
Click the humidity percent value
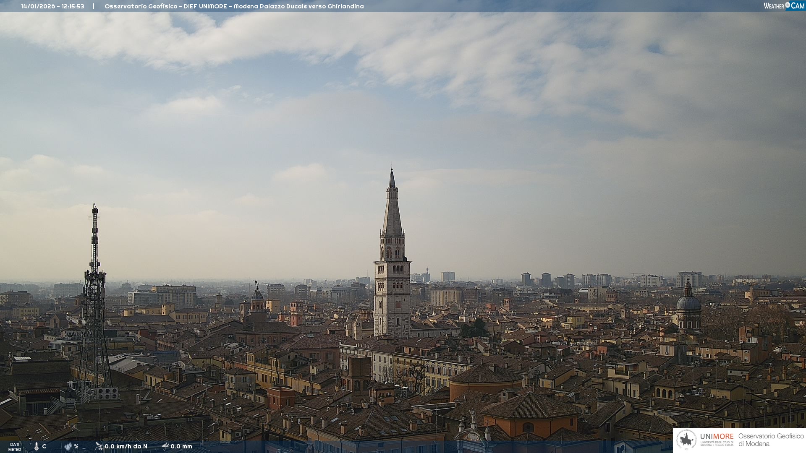point(76,447)
